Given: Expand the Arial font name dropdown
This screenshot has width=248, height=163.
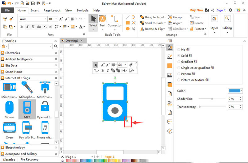Looking at the screenshot, I should click(x=45, y=19).
